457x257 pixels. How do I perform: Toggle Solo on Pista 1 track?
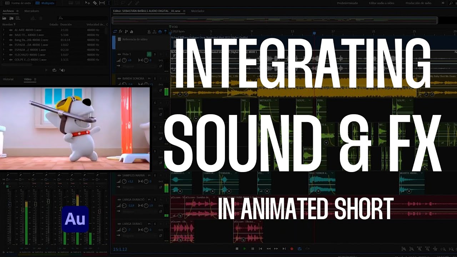click(155, 54)
